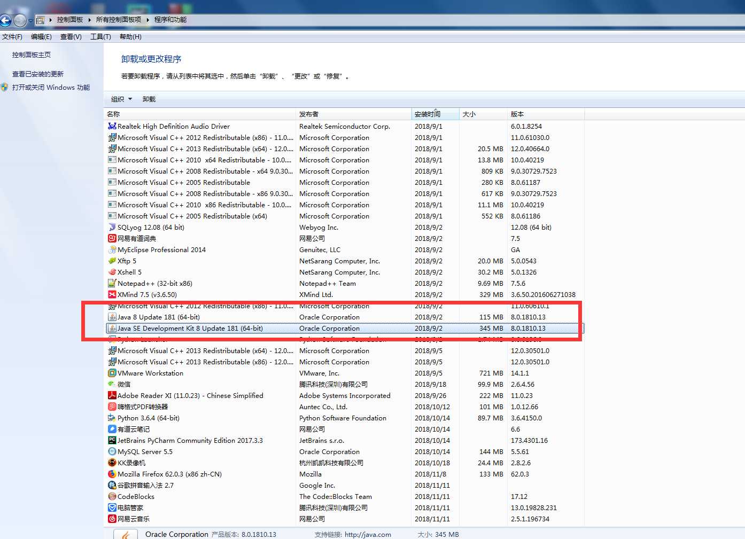The height and width of the screenshot is (539, 745).
Task: Click the Windows features shield icon
Action: 5,87
